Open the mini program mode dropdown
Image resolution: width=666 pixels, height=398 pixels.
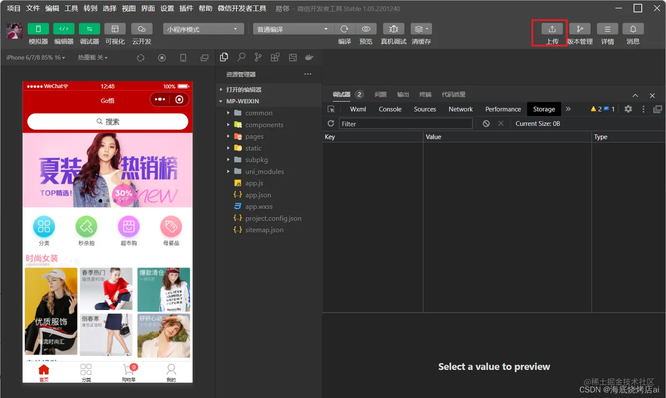coord(203,29)
